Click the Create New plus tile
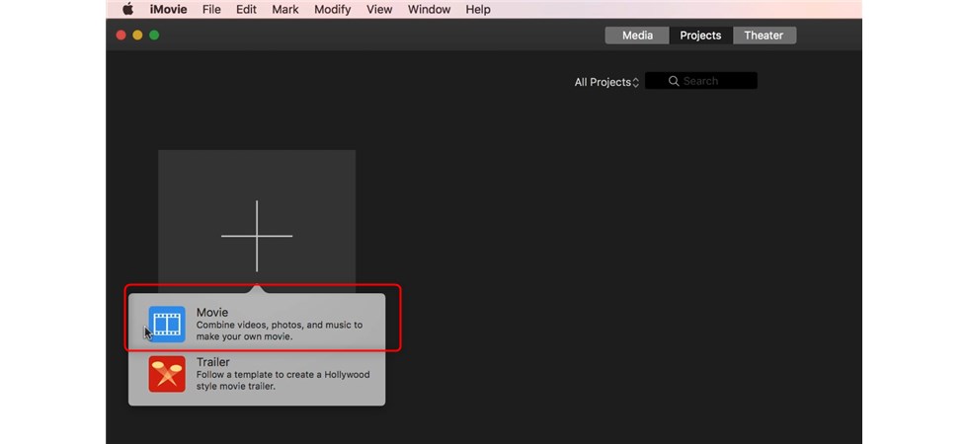 pyautogui.click(x=257, y=222)
